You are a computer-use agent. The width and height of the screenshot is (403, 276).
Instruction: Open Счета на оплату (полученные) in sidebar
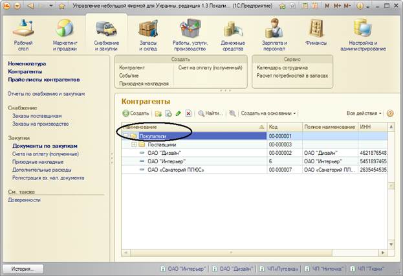(45, 154)
